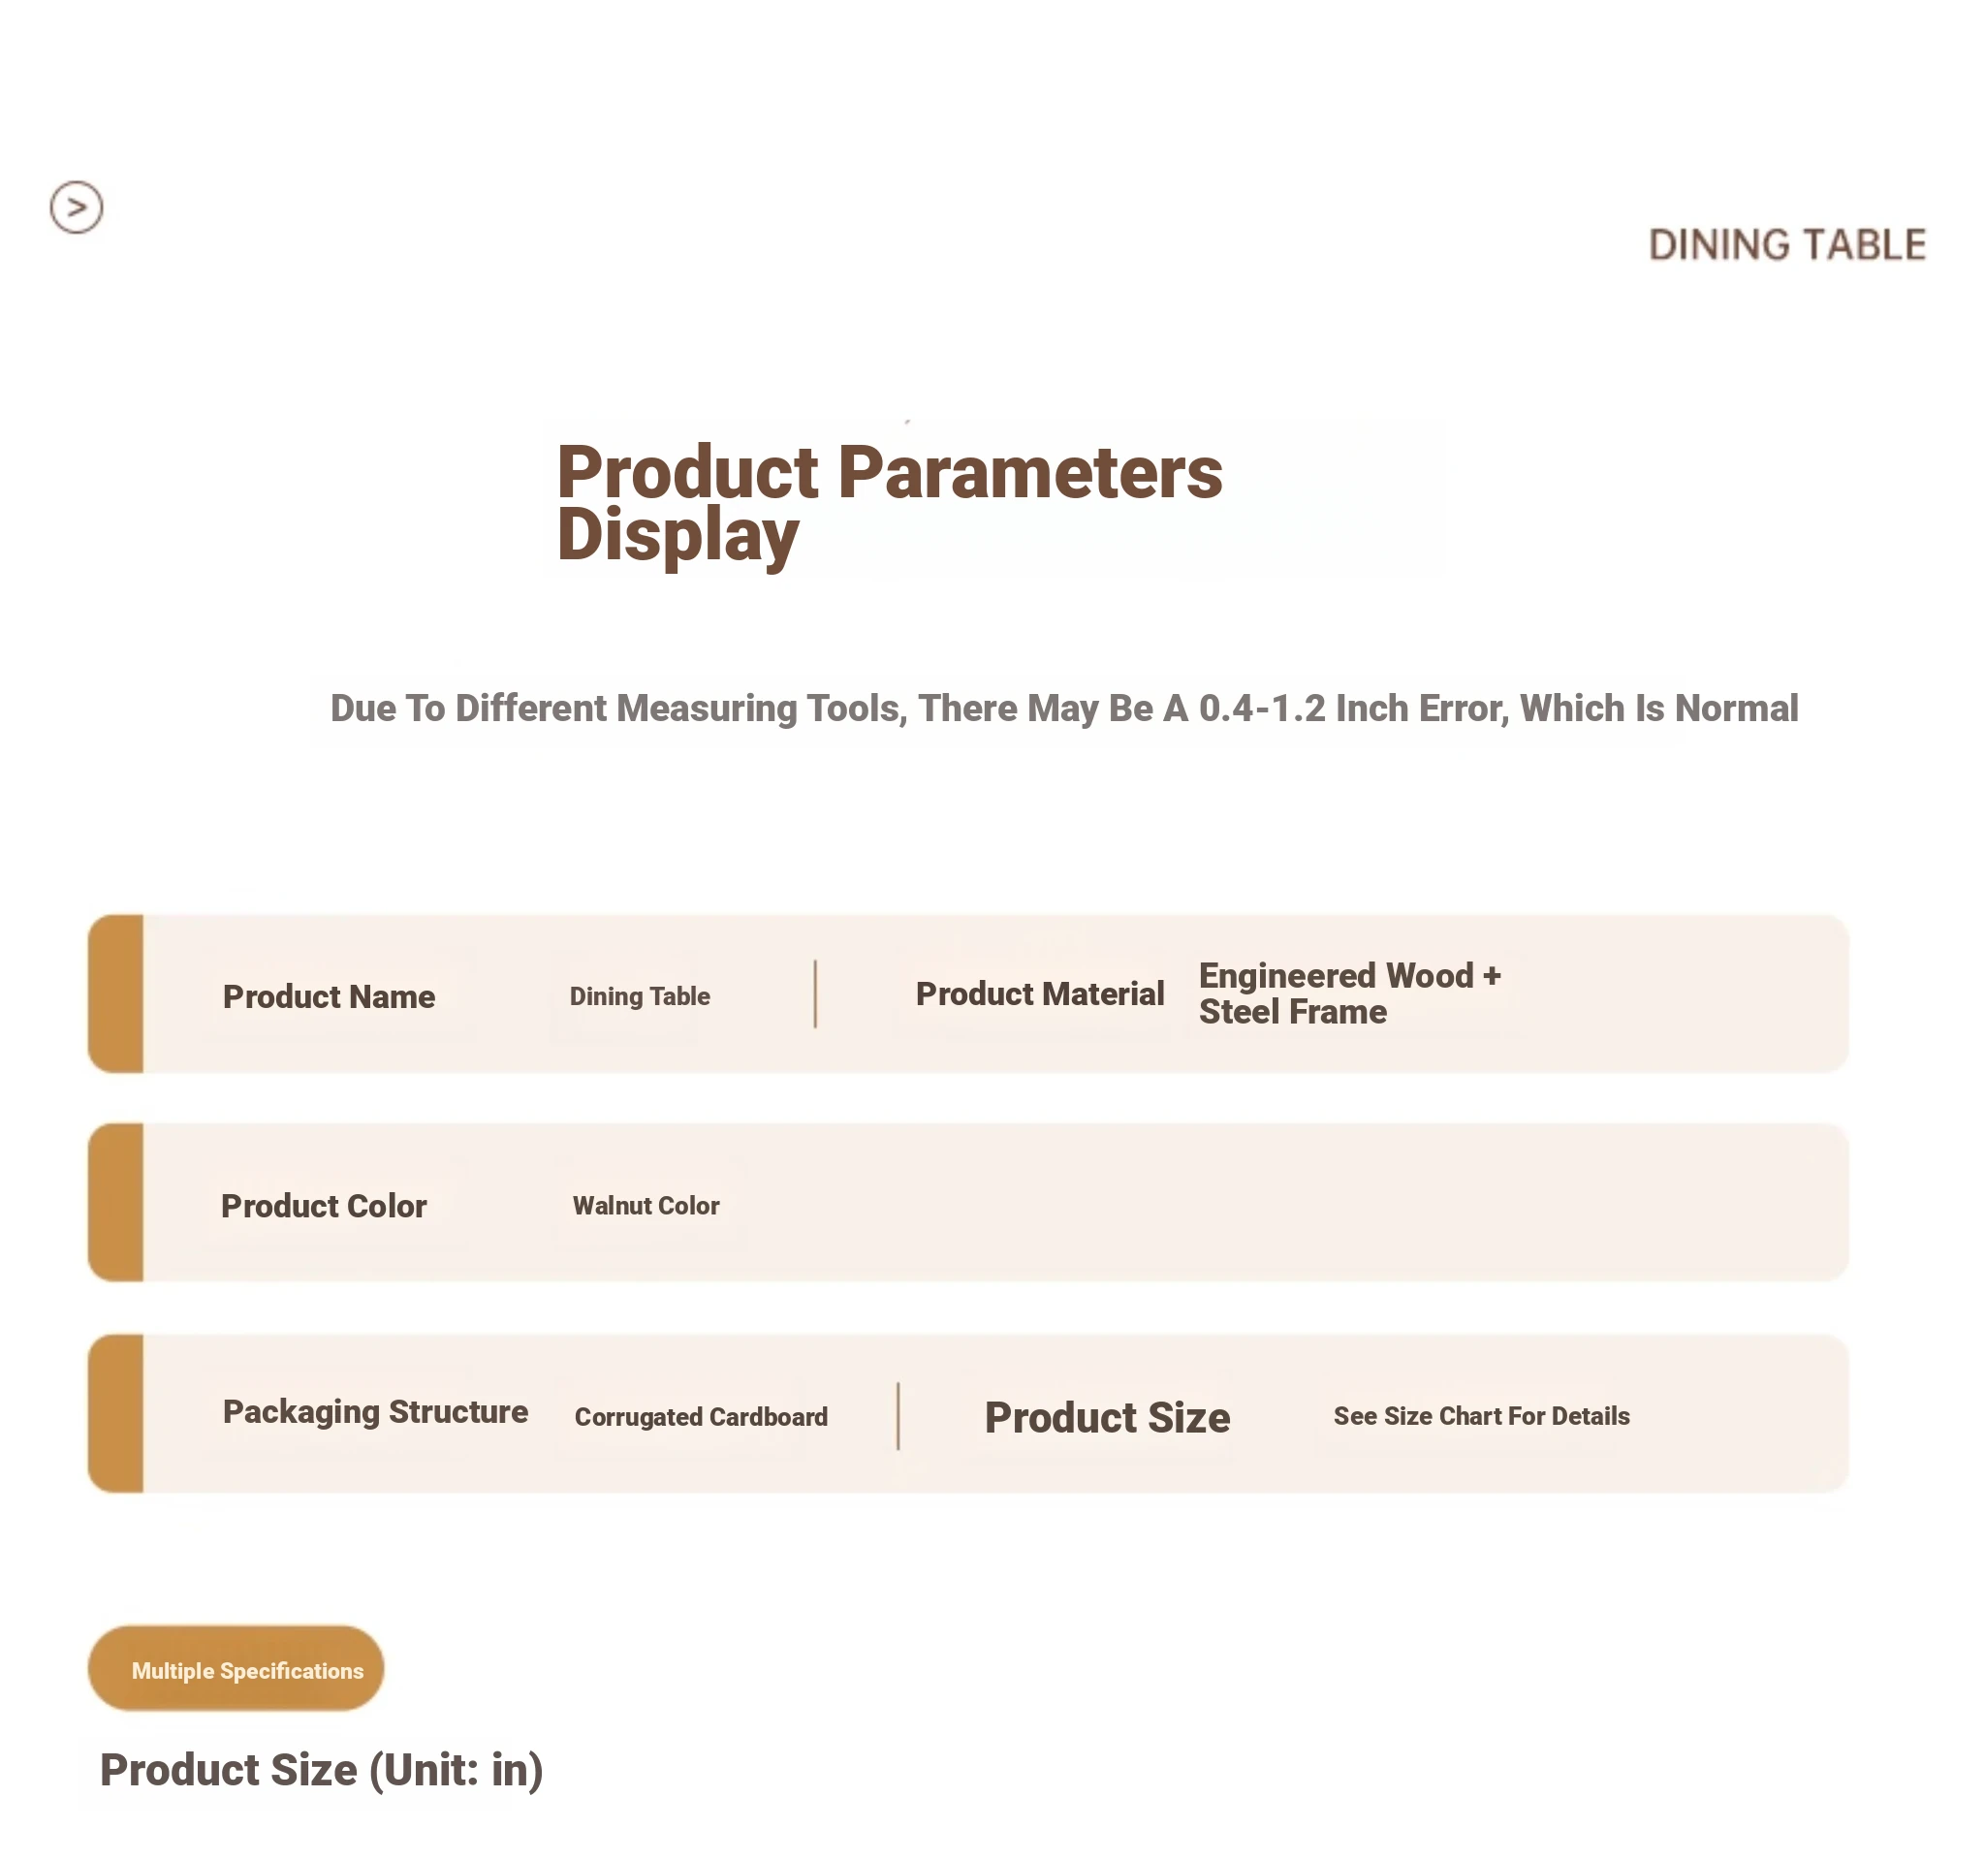
Task: Click orange accent bar beside Product Color
Action: 117,1203
